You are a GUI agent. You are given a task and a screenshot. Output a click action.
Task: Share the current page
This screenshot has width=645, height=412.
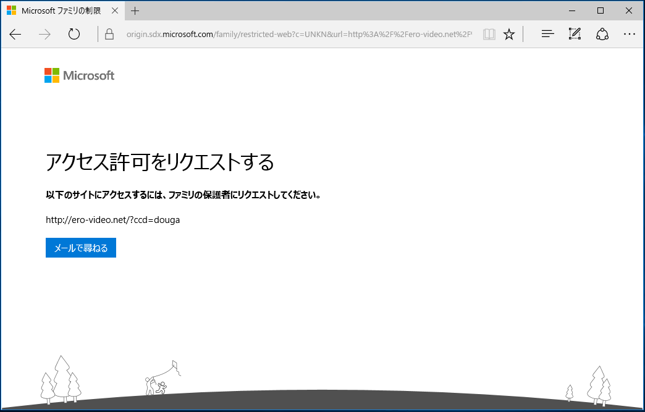(x=602, y=34)
